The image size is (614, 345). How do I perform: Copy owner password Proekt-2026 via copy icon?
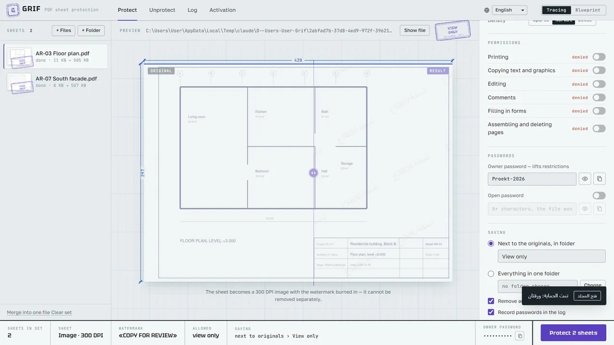point(599,179)
